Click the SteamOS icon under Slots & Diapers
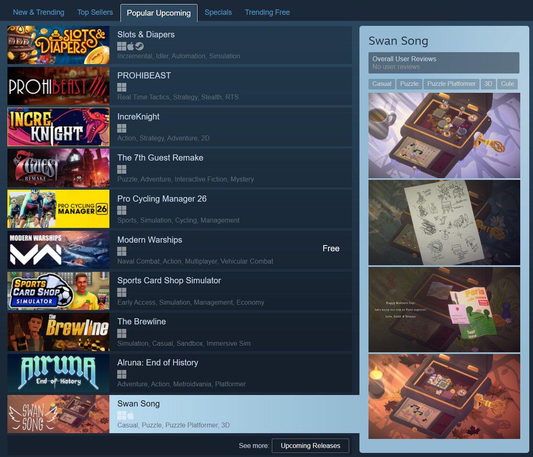 pos(139,46)
